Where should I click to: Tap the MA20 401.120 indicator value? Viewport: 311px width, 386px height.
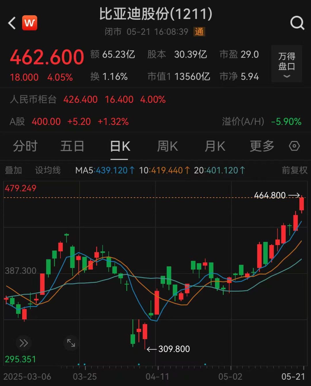click(x=219, y=170)
